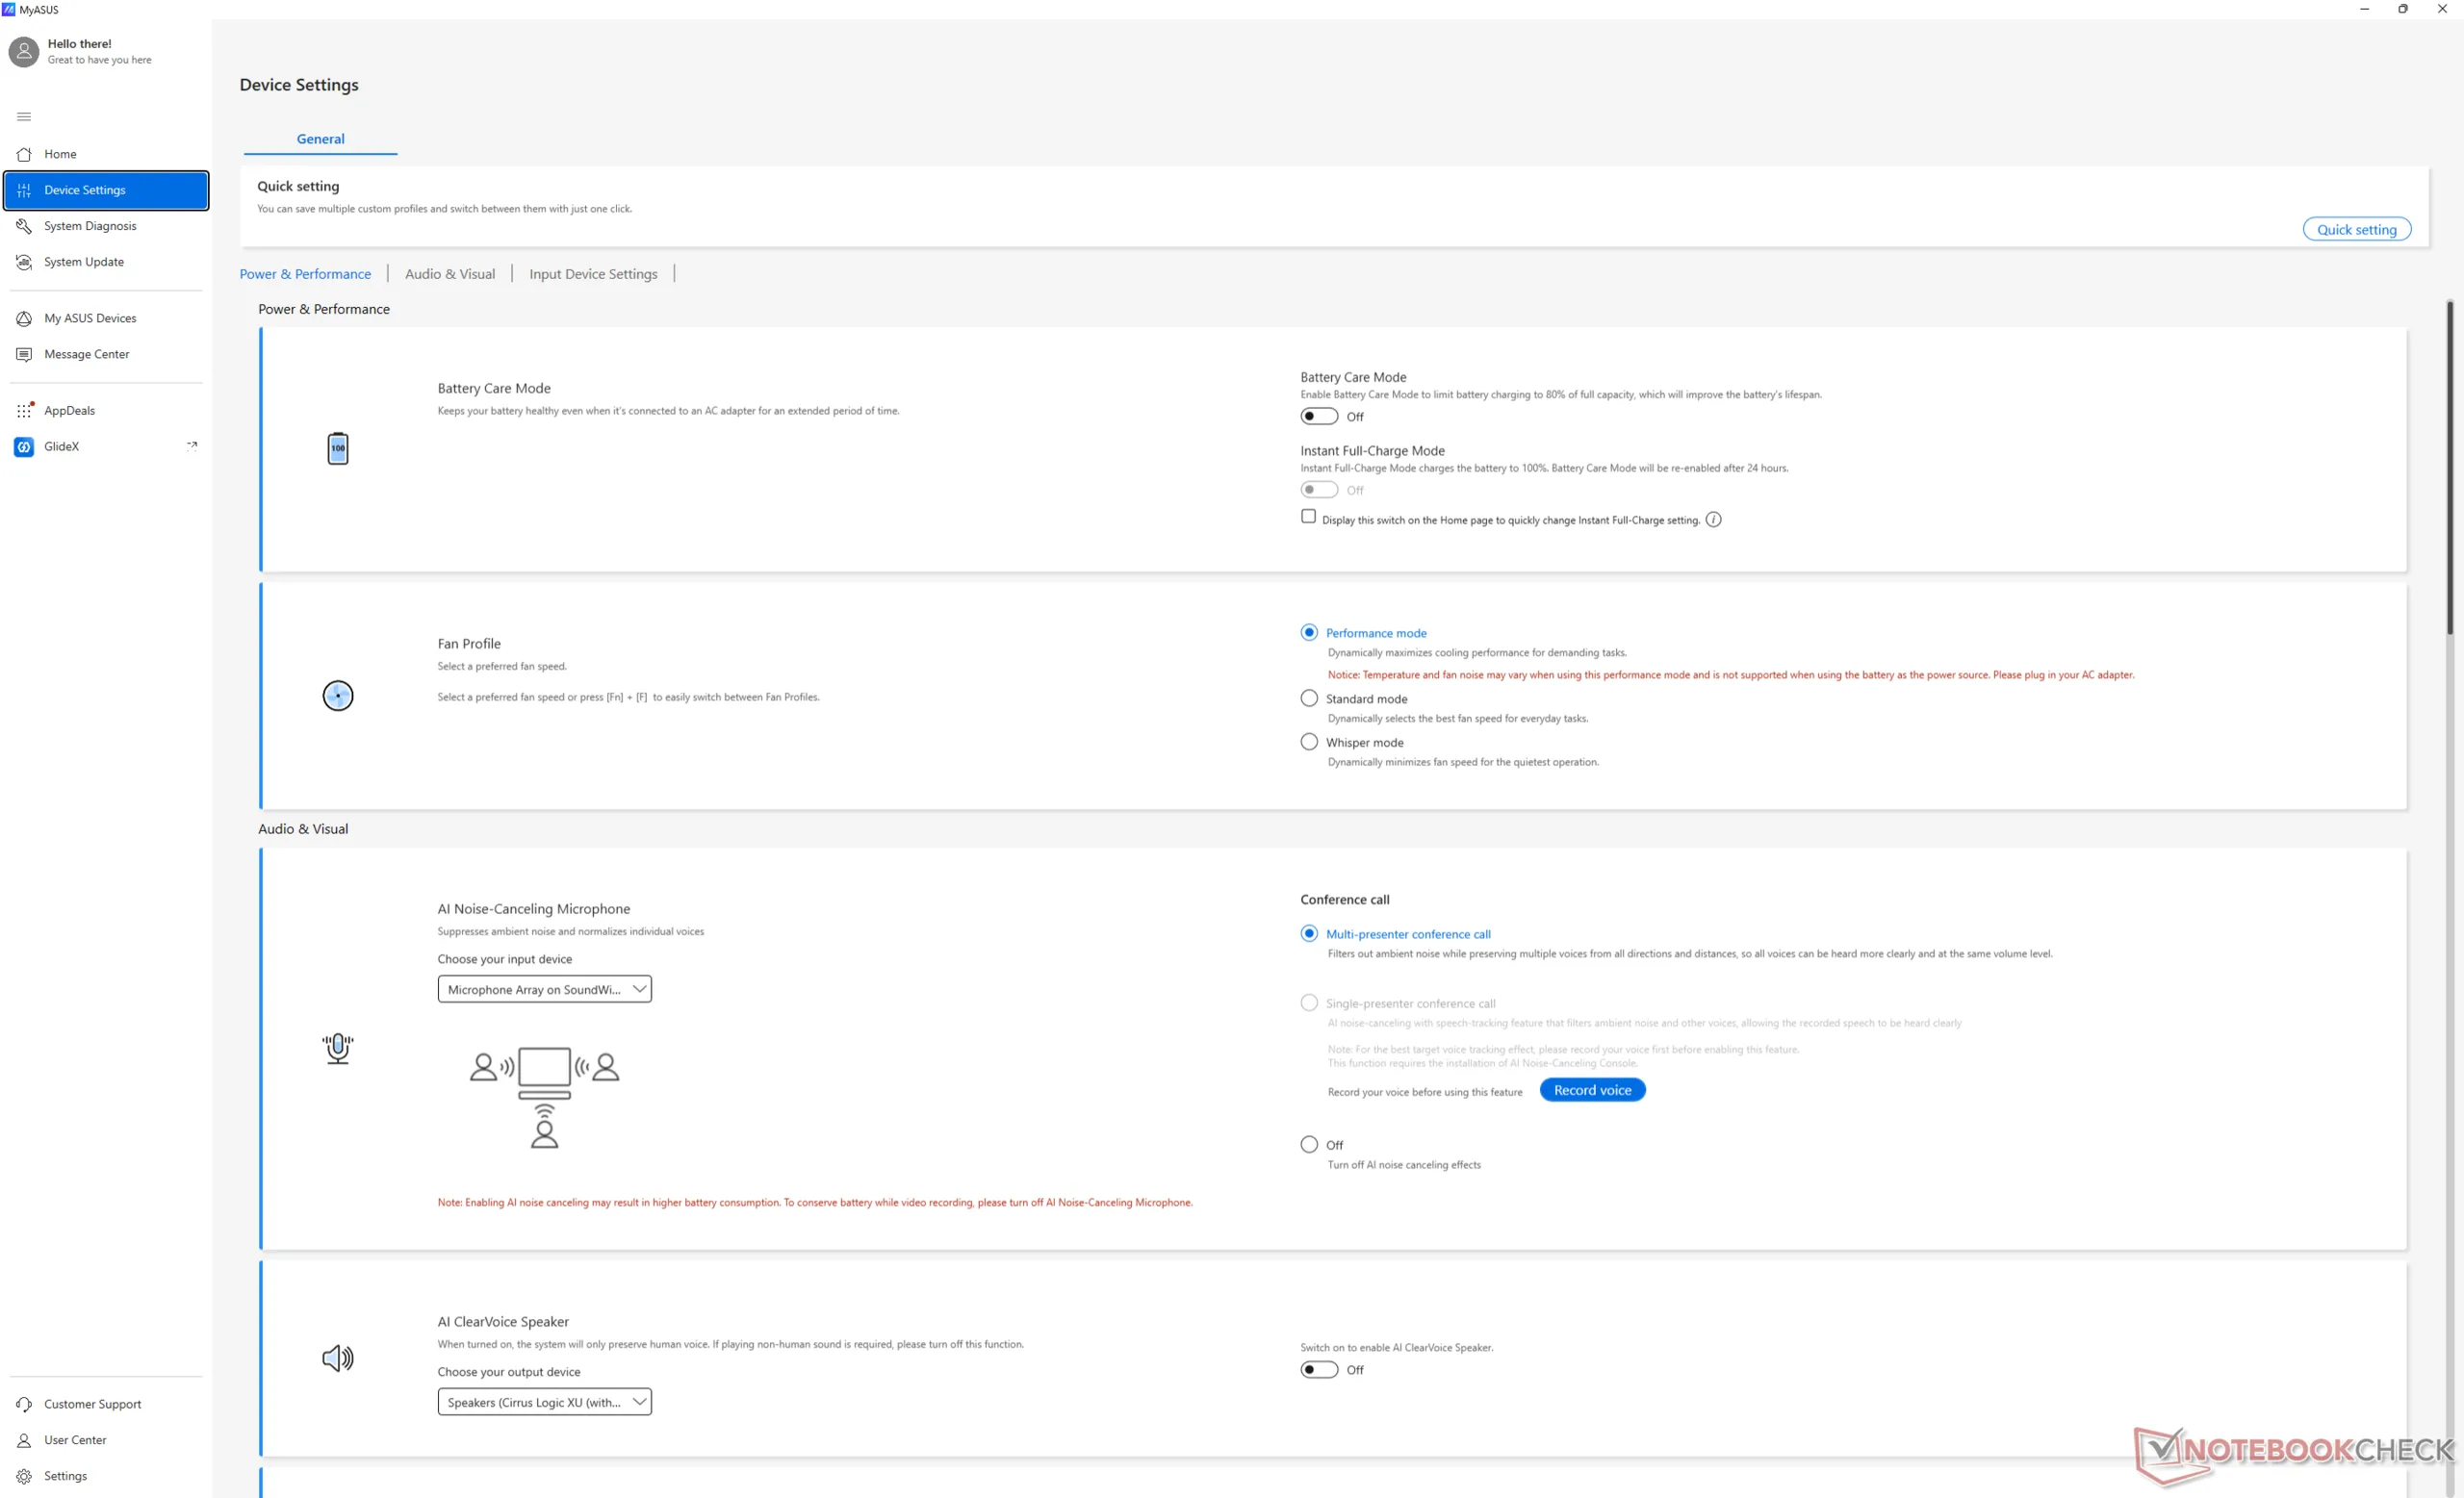Expand the speakers output device dropdown
Image resolution: width=2464 pixels, height=1498 pixels.
pyautogui.click(x=544, y=1402)
